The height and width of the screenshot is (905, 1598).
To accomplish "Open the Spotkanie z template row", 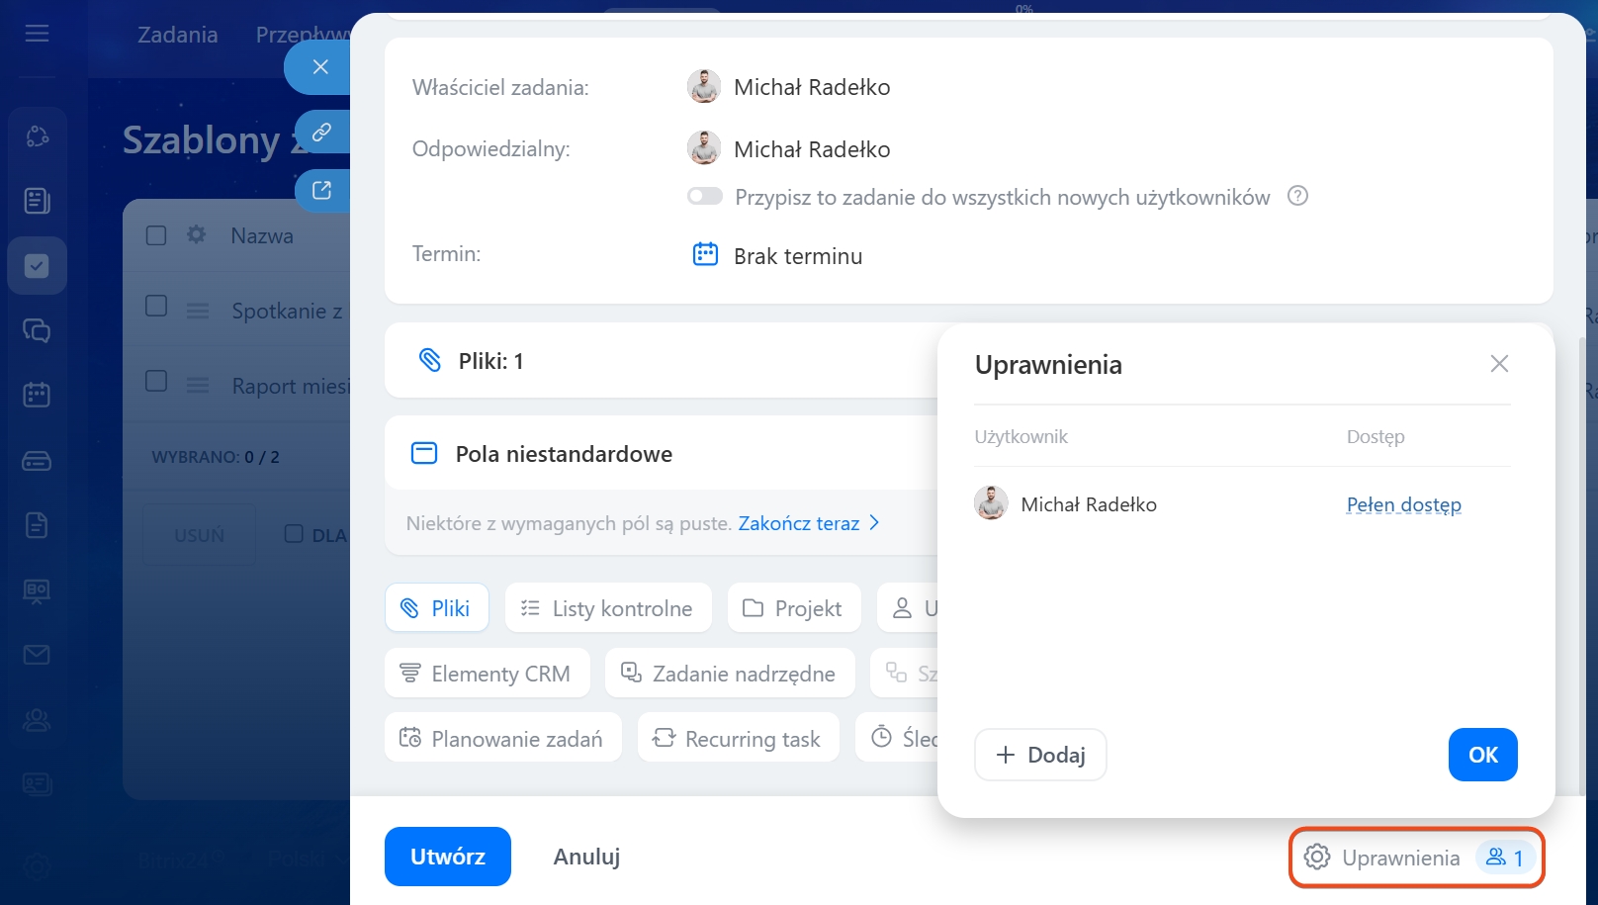I will pos(287,311).
